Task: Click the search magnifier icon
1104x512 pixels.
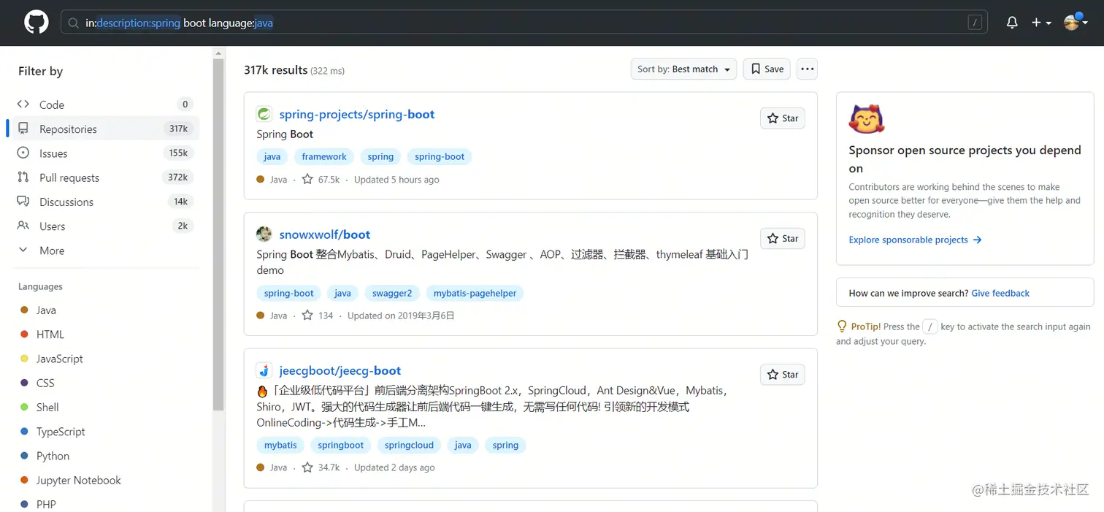Action: tap(73, 23)
